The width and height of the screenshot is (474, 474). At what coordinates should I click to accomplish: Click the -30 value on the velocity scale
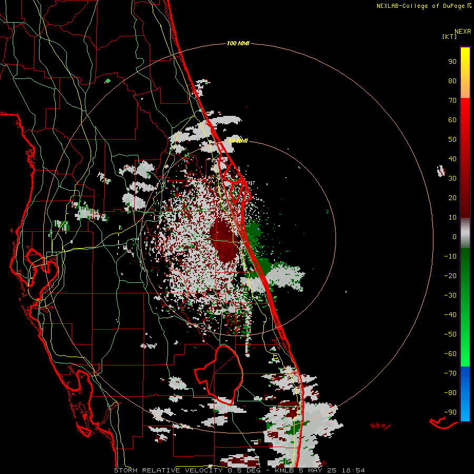coord(450,295)
